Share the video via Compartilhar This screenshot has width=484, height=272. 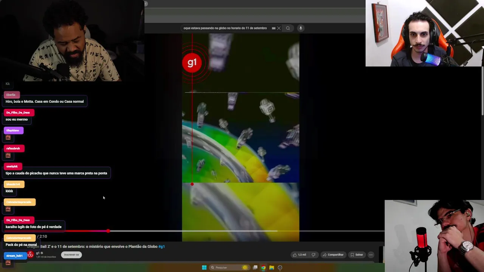tap(333, 255)
